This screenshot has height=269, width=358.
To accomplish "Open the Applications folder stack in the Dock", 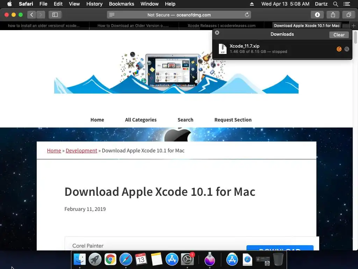I will (x=232, y=260).
